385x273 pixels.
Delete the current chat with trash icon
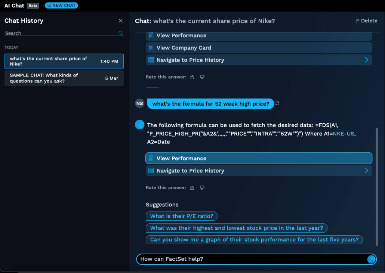[366, 21]
